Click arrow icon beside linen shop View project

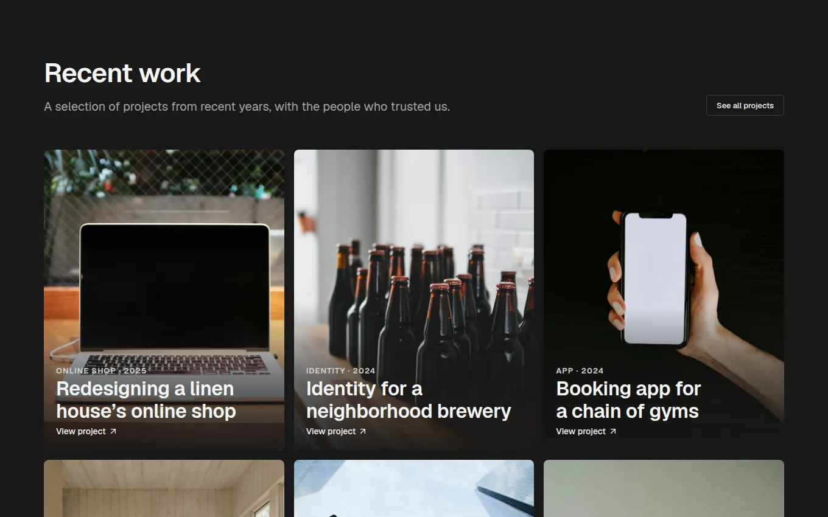point(113,431)
